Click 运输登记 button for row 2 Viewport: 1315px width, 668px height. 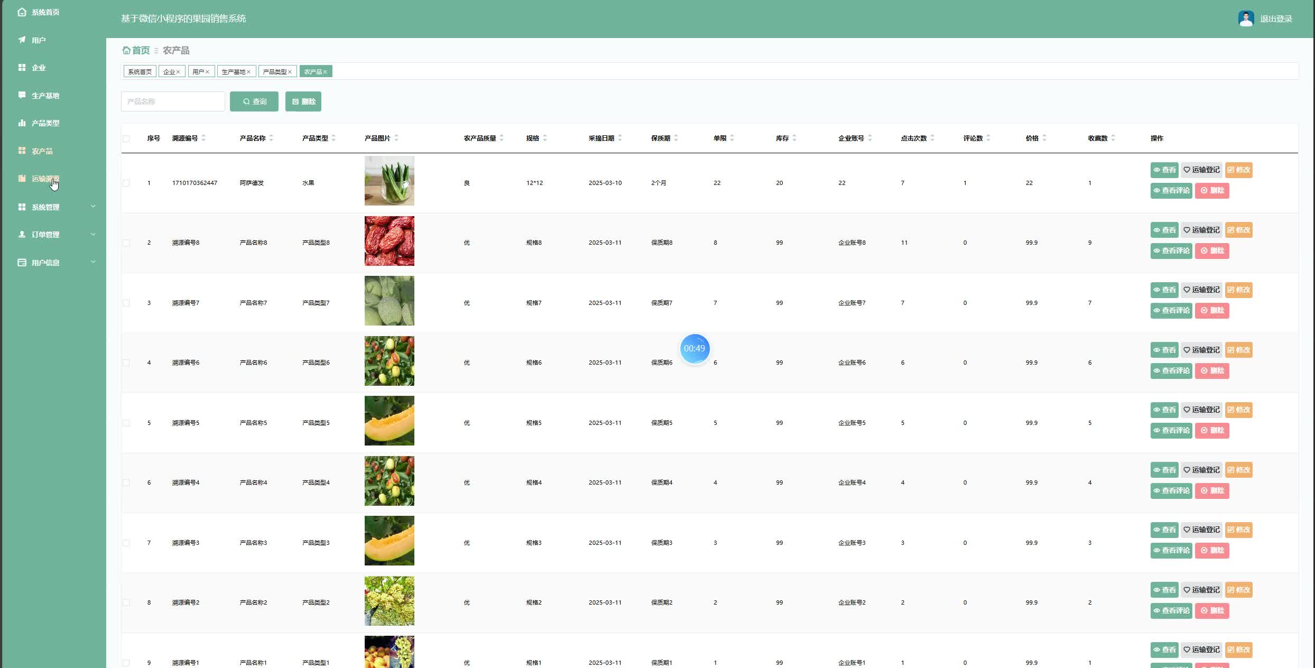(x=1201, y=230)
